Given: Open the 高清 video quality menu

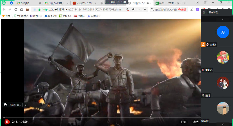Looking at the screenshot, I should point(196,122).
